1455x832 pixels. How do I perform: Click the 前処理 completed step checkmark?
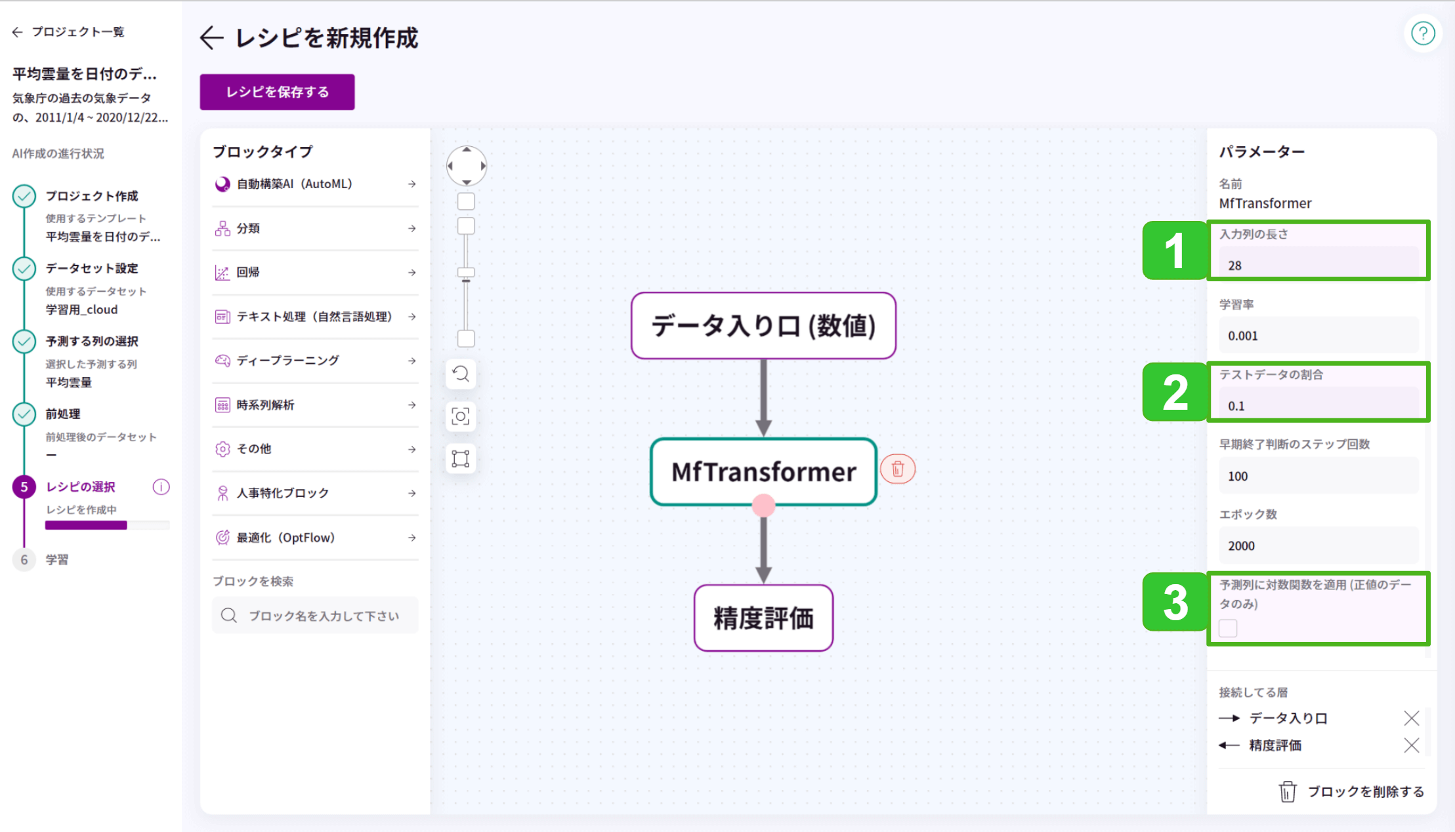(24, 414)
